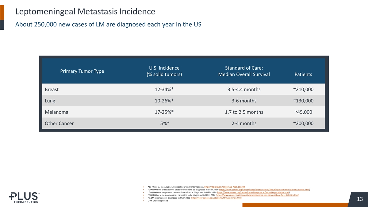Screen dimensions: 368x207
Task: Select the Breast row label
Action: [52, 90]
